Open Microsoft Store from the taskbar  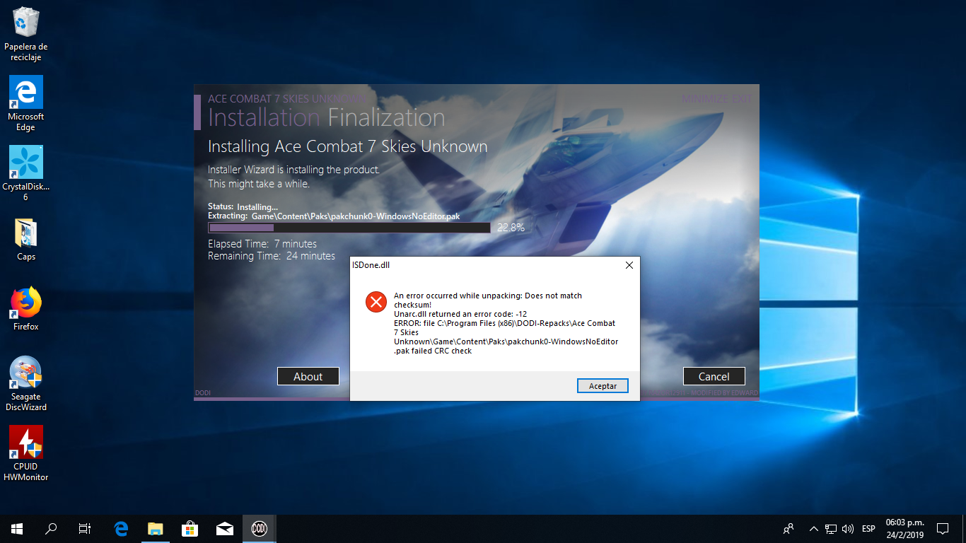190,528
